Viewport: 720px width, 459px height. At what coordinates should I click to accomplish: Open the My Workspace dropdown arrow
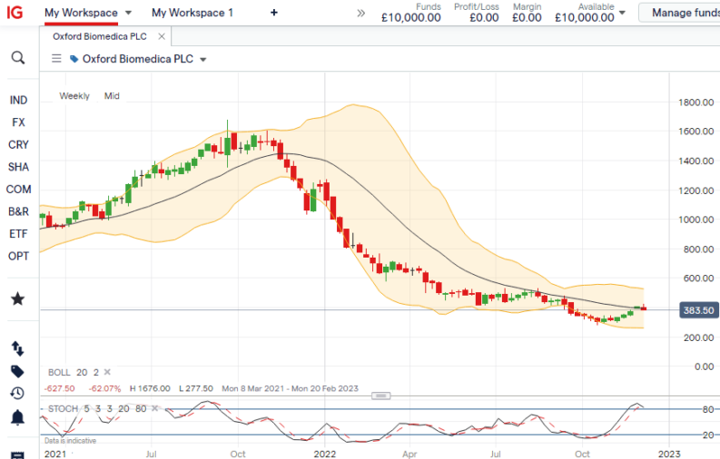pos(129,13)
